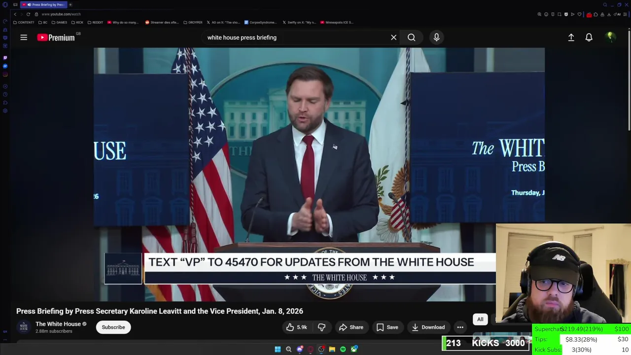Run search with the magnifier button
631x355 pixels.
(x=411, y=37)
